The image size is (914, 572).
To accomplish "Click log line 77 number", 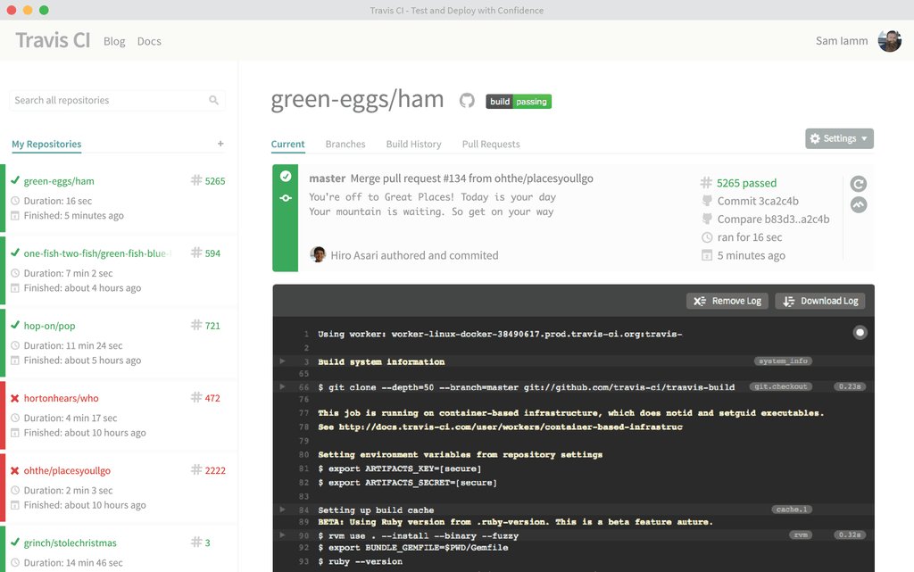I will tap(303, 413).
